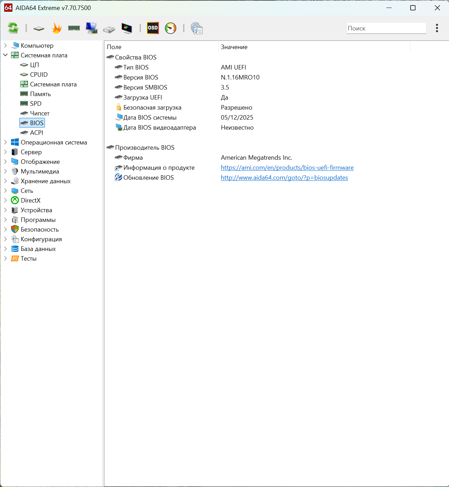Expand the Компьютер tree node

point(6,45)
